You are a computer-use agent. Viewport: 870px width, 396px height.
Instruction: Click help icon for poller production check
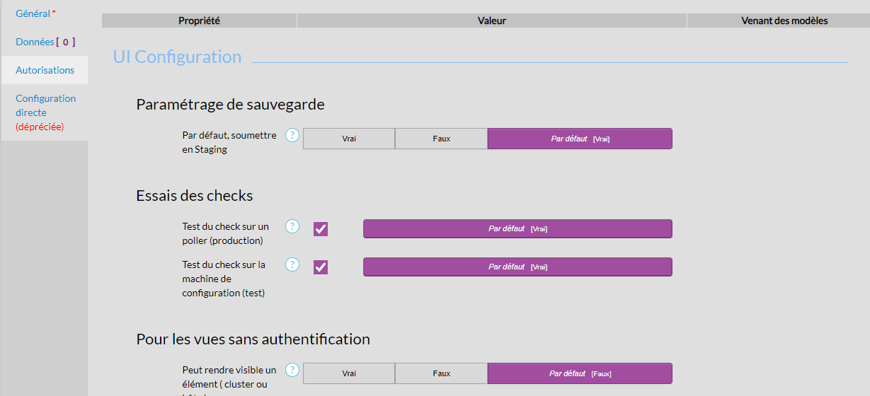click(x=292, y=226)
